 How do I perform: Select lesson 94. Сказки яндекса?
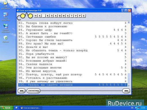tap(73, 64)
